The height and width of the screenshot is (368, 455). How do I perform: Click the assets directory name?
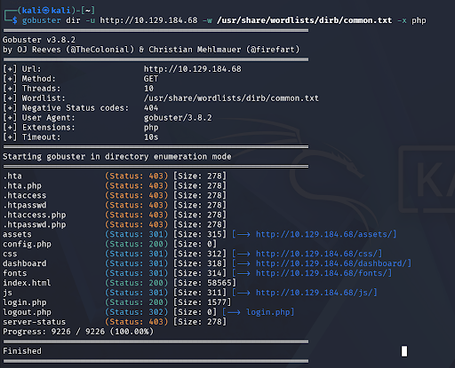click(x=17, y=234)
